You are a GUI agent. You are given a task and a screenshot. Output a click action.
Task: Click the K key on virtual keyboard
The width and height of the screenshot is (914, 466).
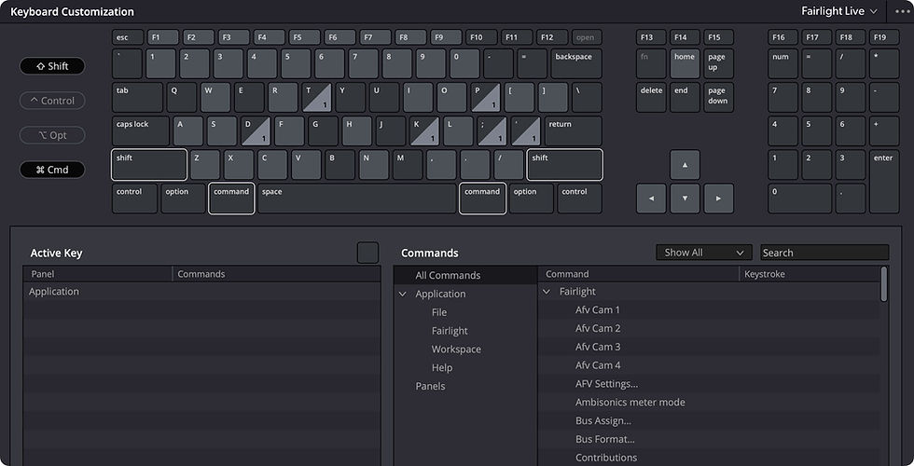[425, 131]
